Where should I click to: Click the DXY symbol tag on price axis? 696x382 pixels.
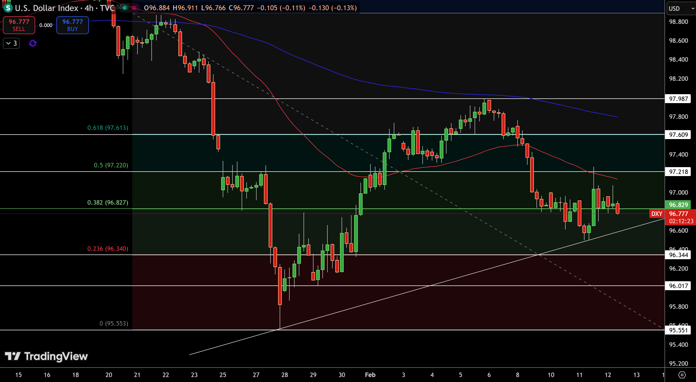pyautogui.click(x=657, y=214)
